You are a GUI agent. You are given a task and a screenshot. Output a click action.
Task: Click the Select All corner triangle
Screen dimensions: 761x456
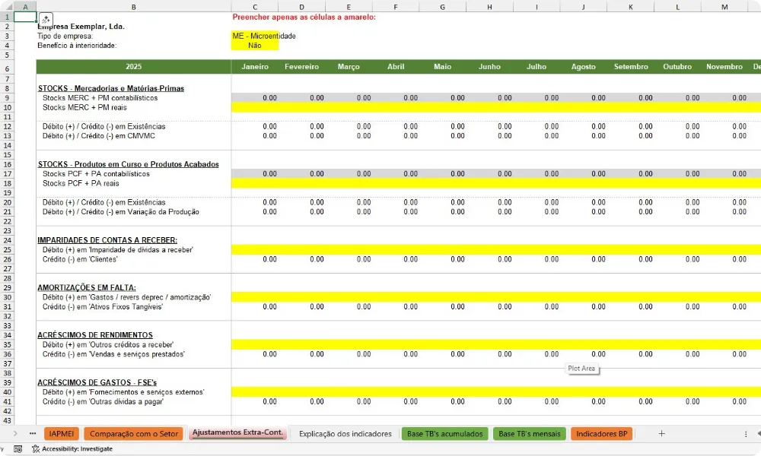(x=8, y=8)
